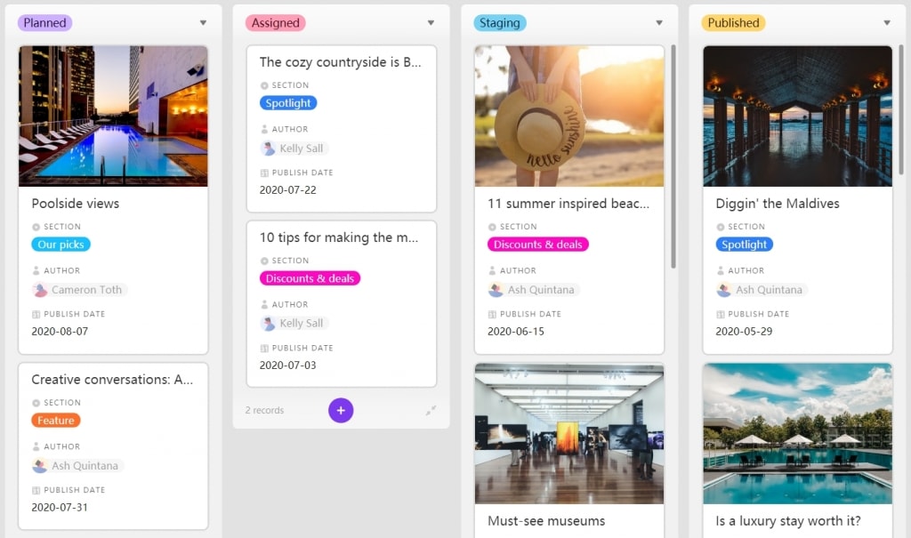Click Kelly Sall's avatar on cozy countryside card
Viewport: 911px width, 538px height.
[x=269, y=149]
